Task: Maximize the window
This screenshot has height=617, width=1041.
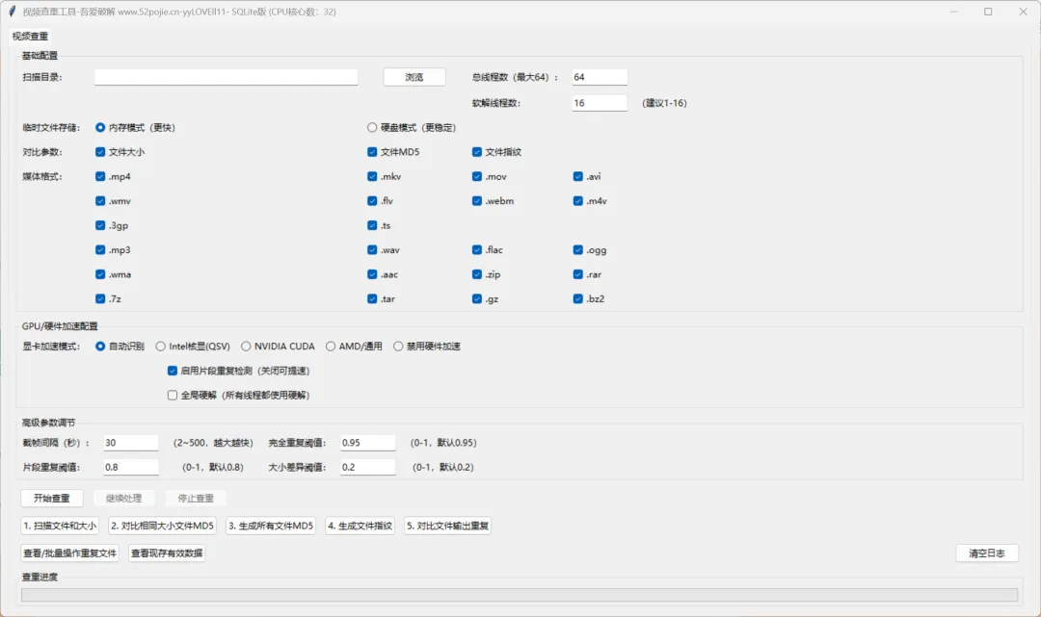Action: [x=988, y=12]
